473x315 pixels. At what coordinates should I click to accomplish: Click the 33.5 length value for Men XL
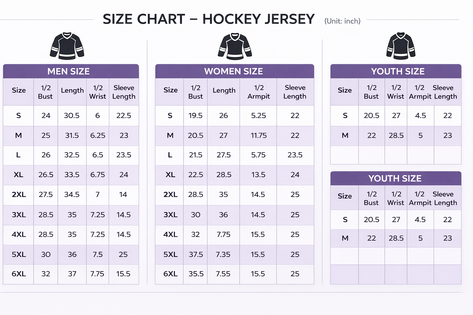click(72, 175)
